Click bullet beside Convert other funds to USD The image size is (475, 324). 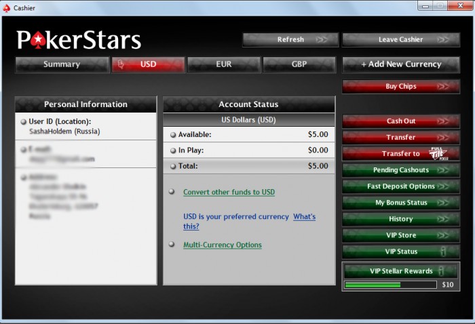(x=172, y=192)
